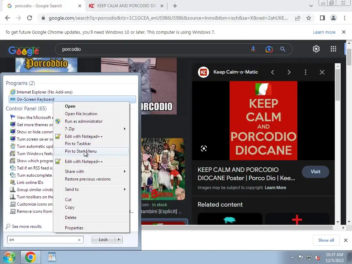This screenshot has height=264, width=352.
Task: Select Pin to Taskbar
Action: [x=91, y=144]
